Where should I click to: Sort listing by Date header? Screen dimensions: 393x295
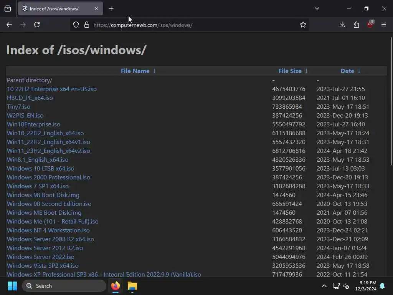(347, 71)
